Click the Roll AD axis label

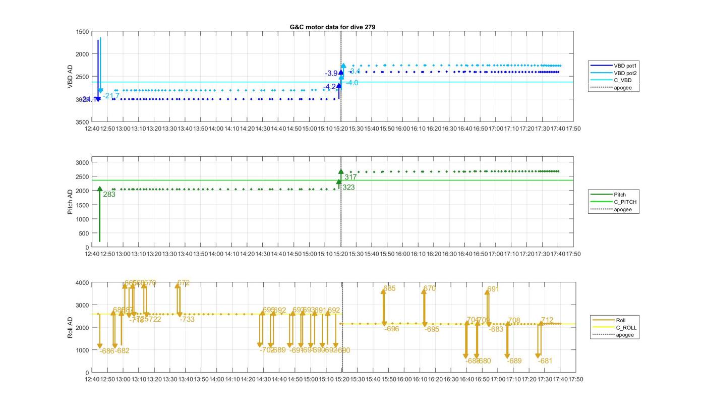click(x=70, y=327)
